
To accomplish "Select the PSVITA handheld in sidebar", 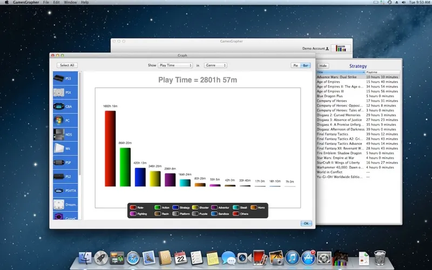I will [x=65, y=191].
